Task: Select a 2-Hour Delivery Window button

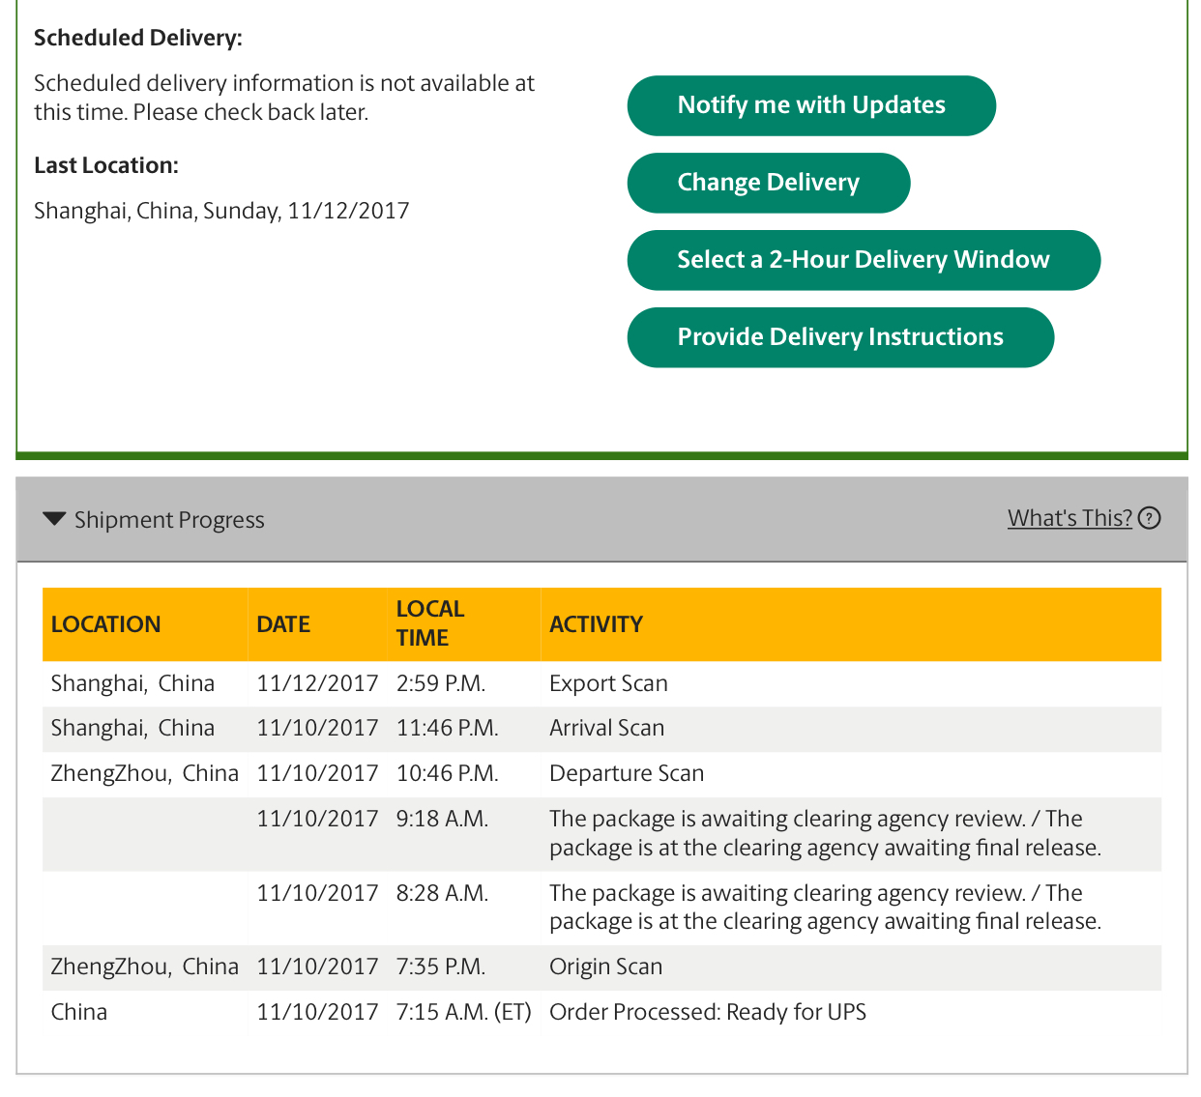Action: tap(864, 260)
